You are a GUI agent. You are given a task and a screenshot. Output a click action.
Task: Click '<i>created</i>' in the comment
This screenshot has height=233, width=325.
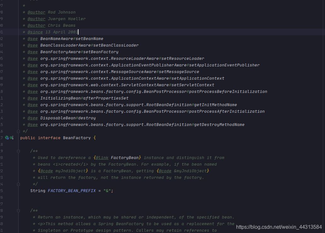pos(71,164)
